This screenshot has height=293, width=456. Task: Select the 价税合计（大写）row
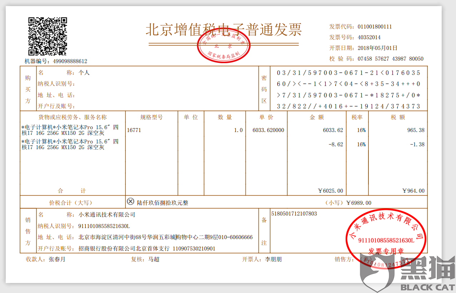click(x=71, y=202)
